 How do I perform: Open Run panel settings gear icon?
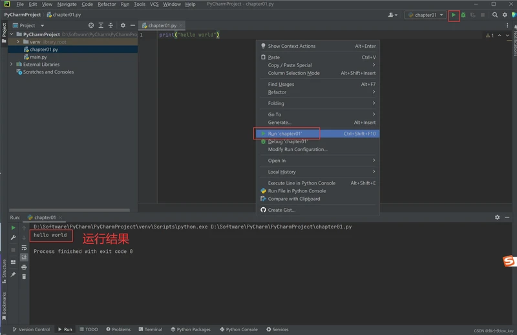[x=497, y=218]
